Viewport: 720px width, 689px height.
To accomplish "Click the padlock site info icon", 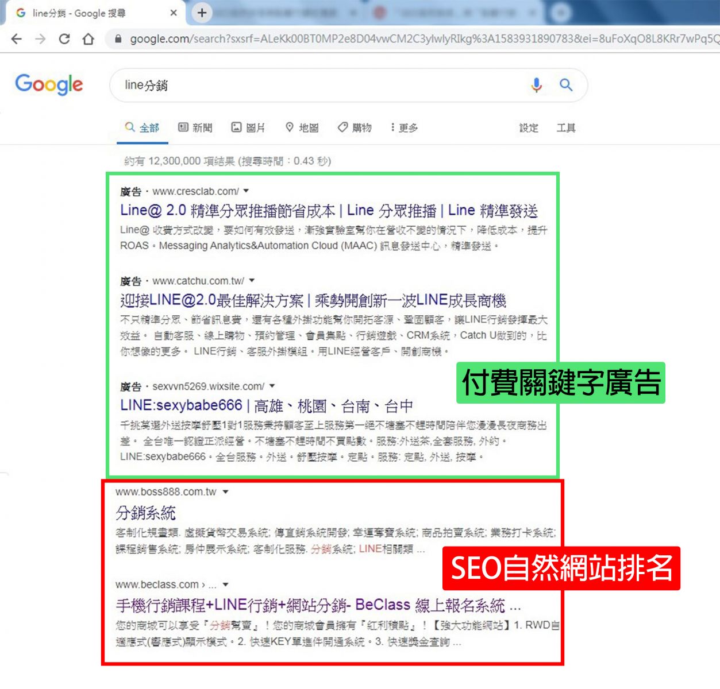I will click(118, 39).
